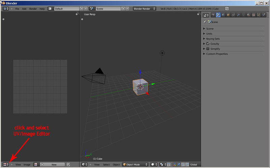Select the World properties tab icon
Screen dimensions: 270x168
223,15
